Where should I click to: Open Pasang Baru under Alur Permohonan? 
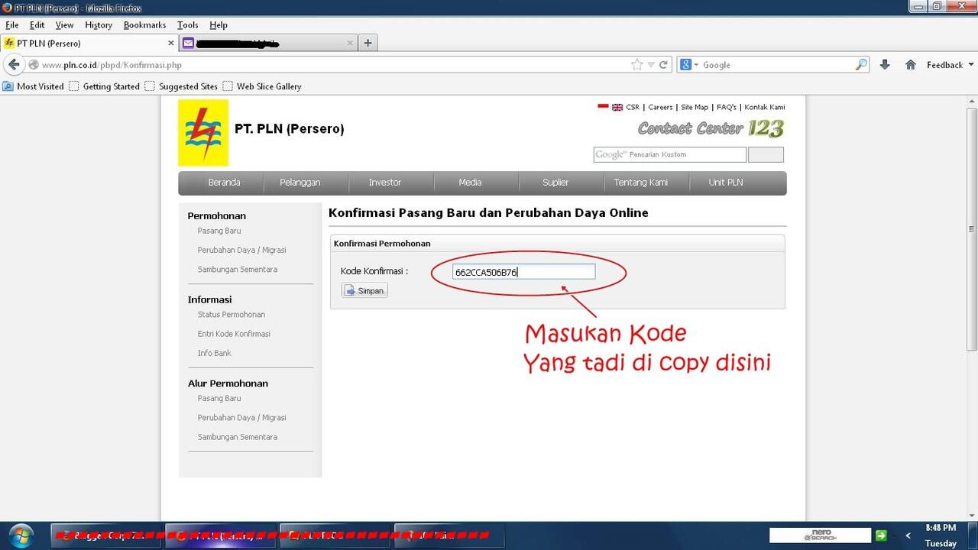[x=219, y=398]
